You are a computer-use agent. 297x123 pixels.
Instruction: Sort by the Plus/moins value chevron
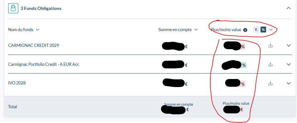tap(271, 30)
